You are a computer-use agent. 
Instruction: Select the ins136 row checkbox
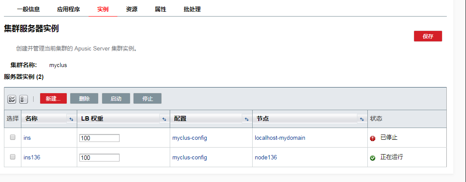(13, 157)
